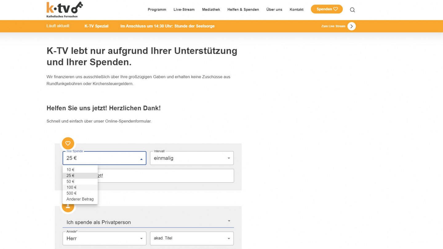This screenshot has width=443, height=249.
Task: Pick 500 € donation amount
Action: pos(80,193)
